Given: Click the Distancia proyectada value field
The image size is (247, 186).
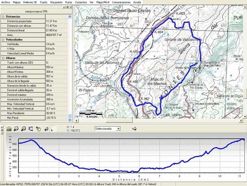Looking at the screenshot, I should point(57,21).
